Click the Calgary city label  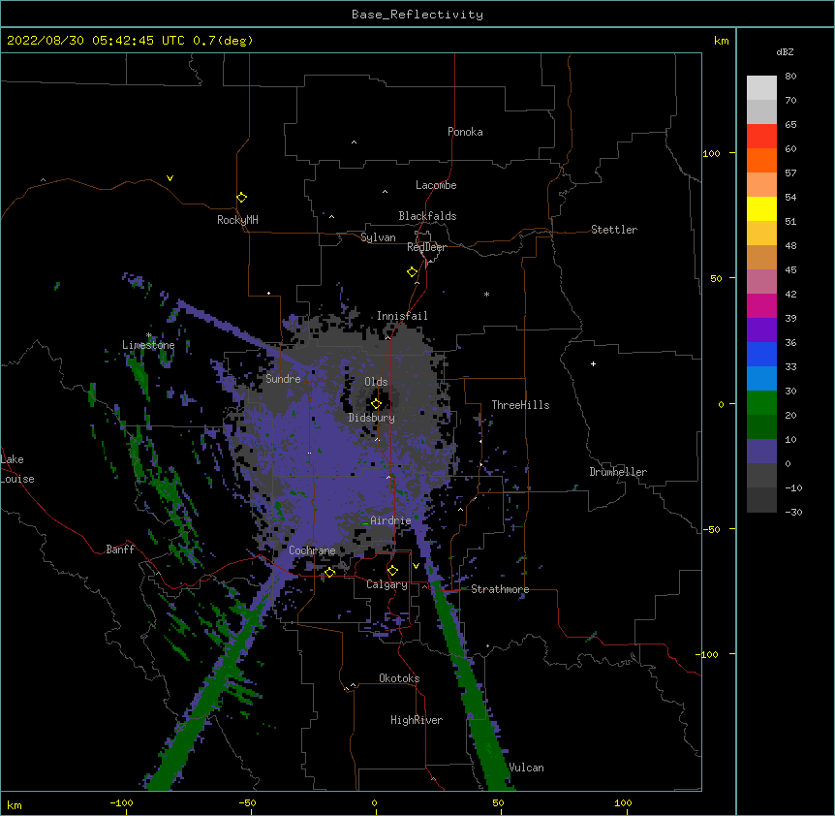click(x=387, y=584)
